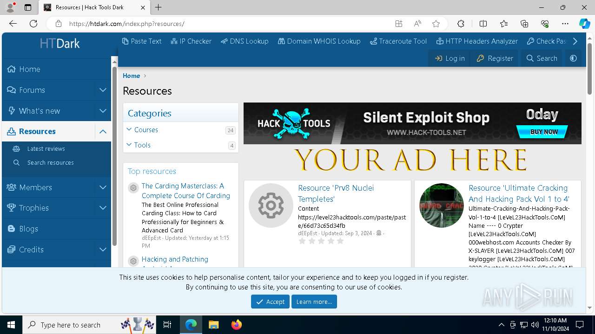Expand the Trophies submenu chevron
Image resolution: width=595 pixels, height=334 pixels.
pos(103,208)
